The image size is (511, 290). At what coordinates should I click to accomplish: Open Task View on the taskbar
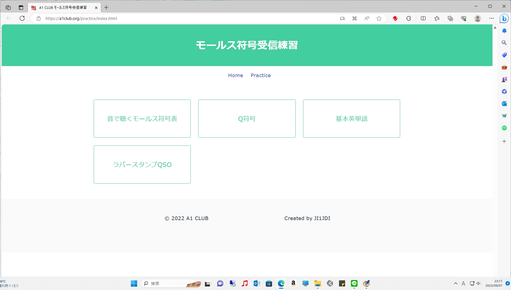208,283
